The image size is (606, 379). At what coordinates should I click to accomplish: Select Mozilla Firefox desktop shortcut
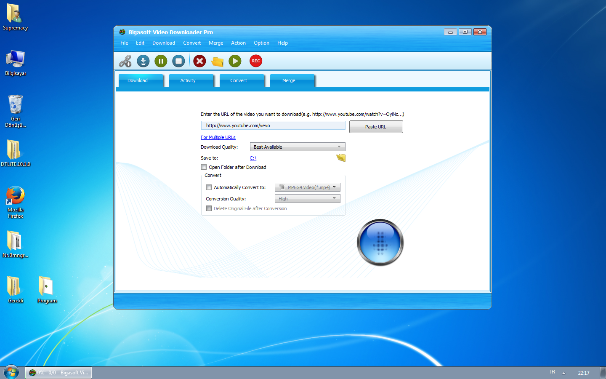(x=16, y=202)
